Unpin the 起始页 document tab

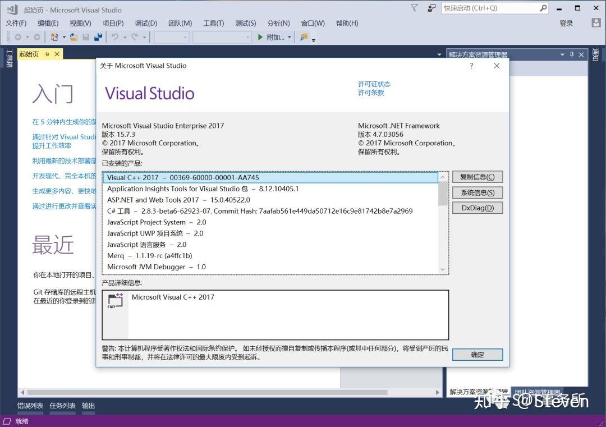point(47,54)
